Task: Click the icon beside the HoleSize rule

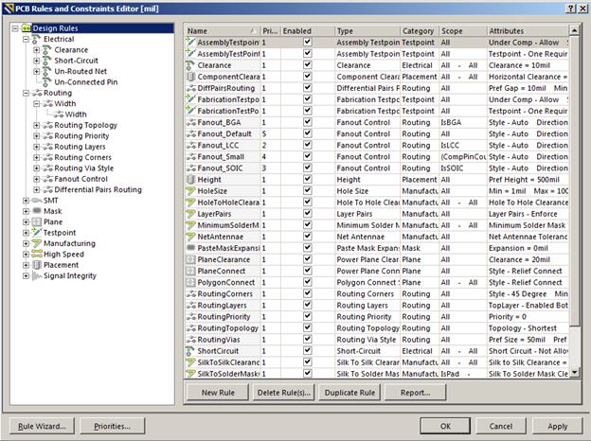Action: pyautogui.click(x=190, y=191)
